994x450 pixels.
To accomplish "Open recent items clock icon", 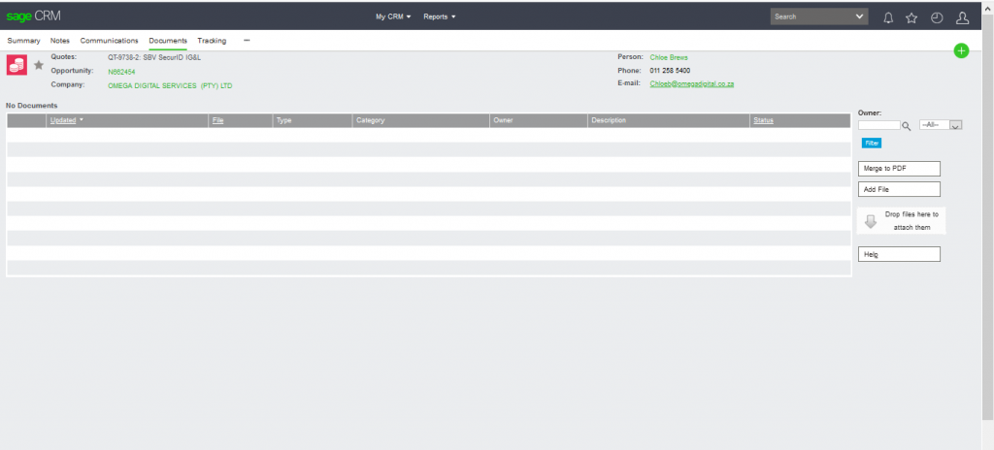I will click(x=937, y=17).
